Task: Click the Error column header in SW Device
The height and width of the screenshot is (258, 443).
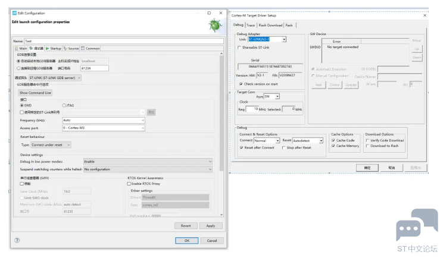Action: 341,41
